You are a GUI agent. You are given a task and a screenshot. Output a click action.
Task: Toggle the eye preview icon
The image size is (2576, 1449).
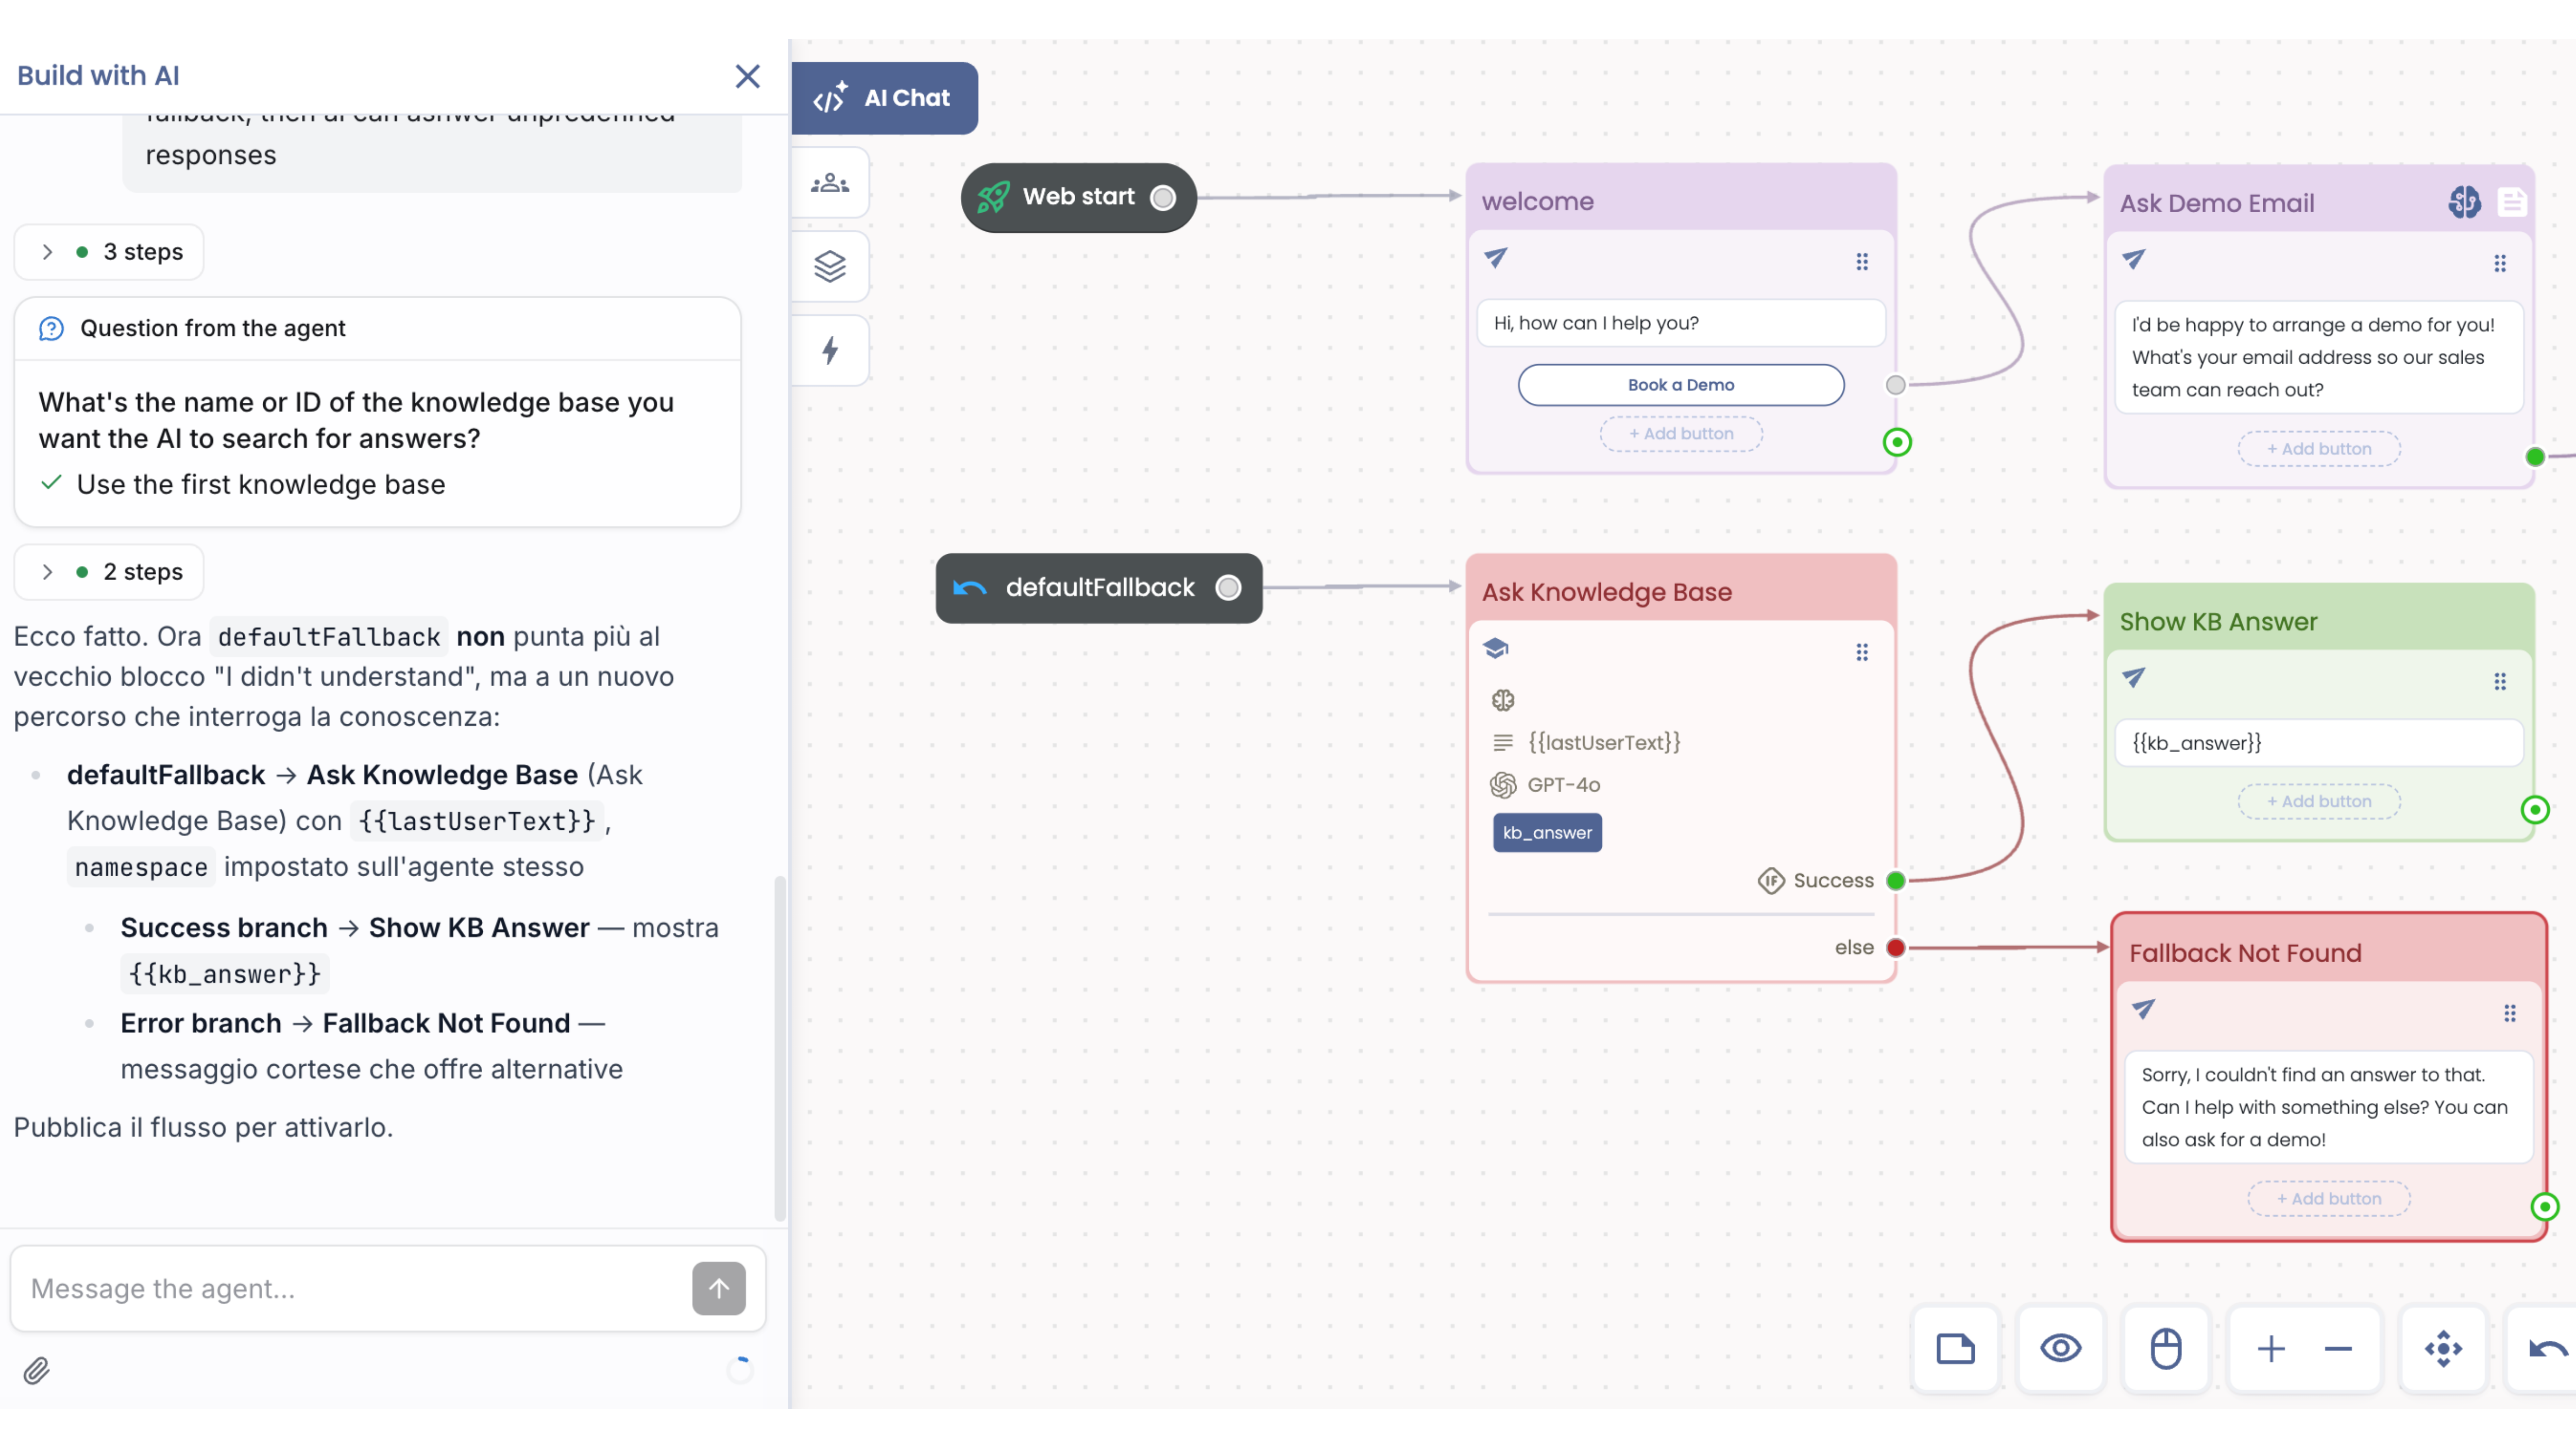click(2060, 1349)
